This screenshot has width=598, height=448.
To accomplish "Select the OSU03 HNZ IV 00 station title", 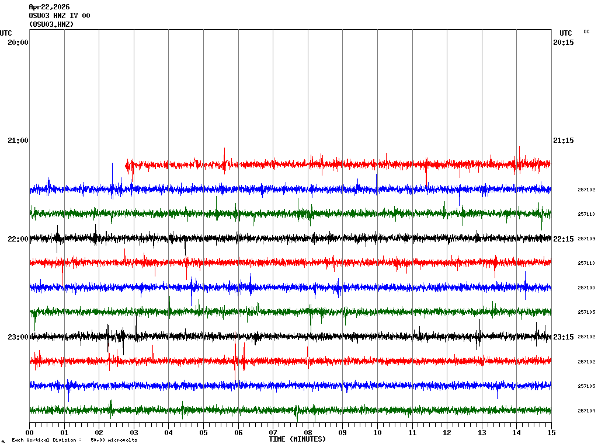I will [59, 16].
